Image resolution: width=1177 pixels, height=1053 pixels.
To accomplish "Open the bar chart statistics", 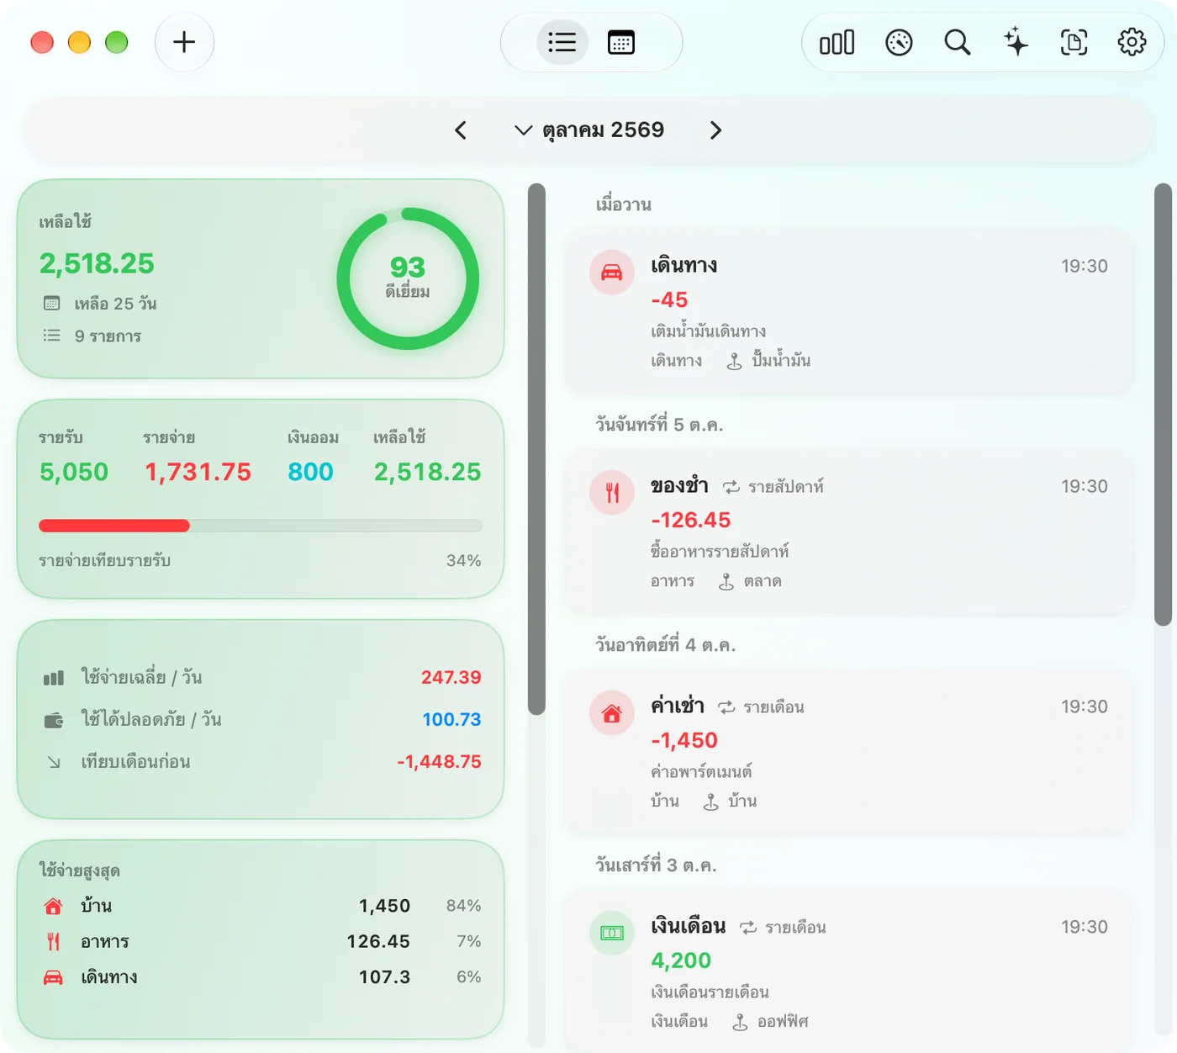I will coord(837,42).
